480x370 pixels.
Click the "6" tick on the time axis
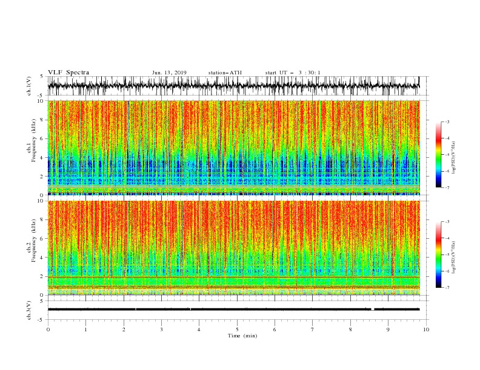click(x=275, y=329)
